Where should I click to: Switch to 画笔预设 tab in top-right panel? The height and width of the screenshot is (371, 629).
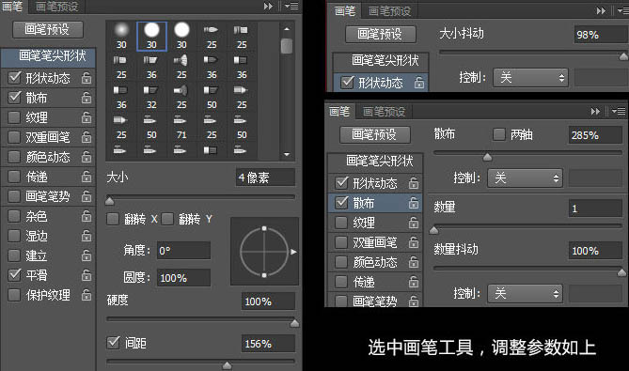pos(389,11)
